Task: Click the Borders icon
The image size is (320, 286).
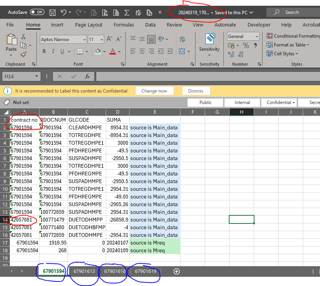Action: [x=80, y=51]
